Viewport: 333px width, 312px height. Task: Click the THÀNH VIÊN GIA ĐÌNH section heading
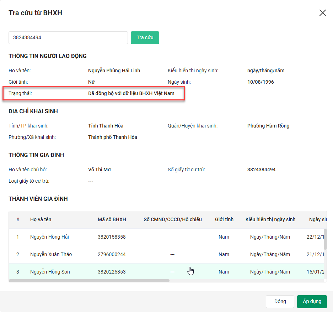(38, 199)
